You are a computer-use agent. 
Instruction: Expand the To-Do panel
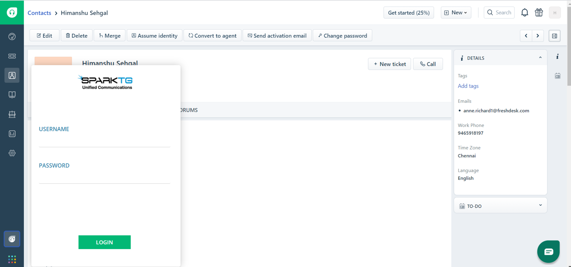(x=540, y=205)
